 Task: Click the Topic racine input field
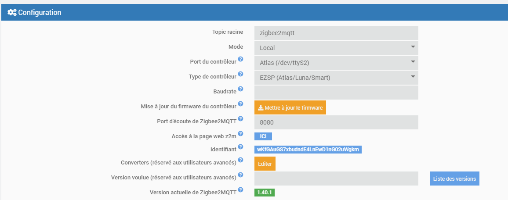point(336,33)
